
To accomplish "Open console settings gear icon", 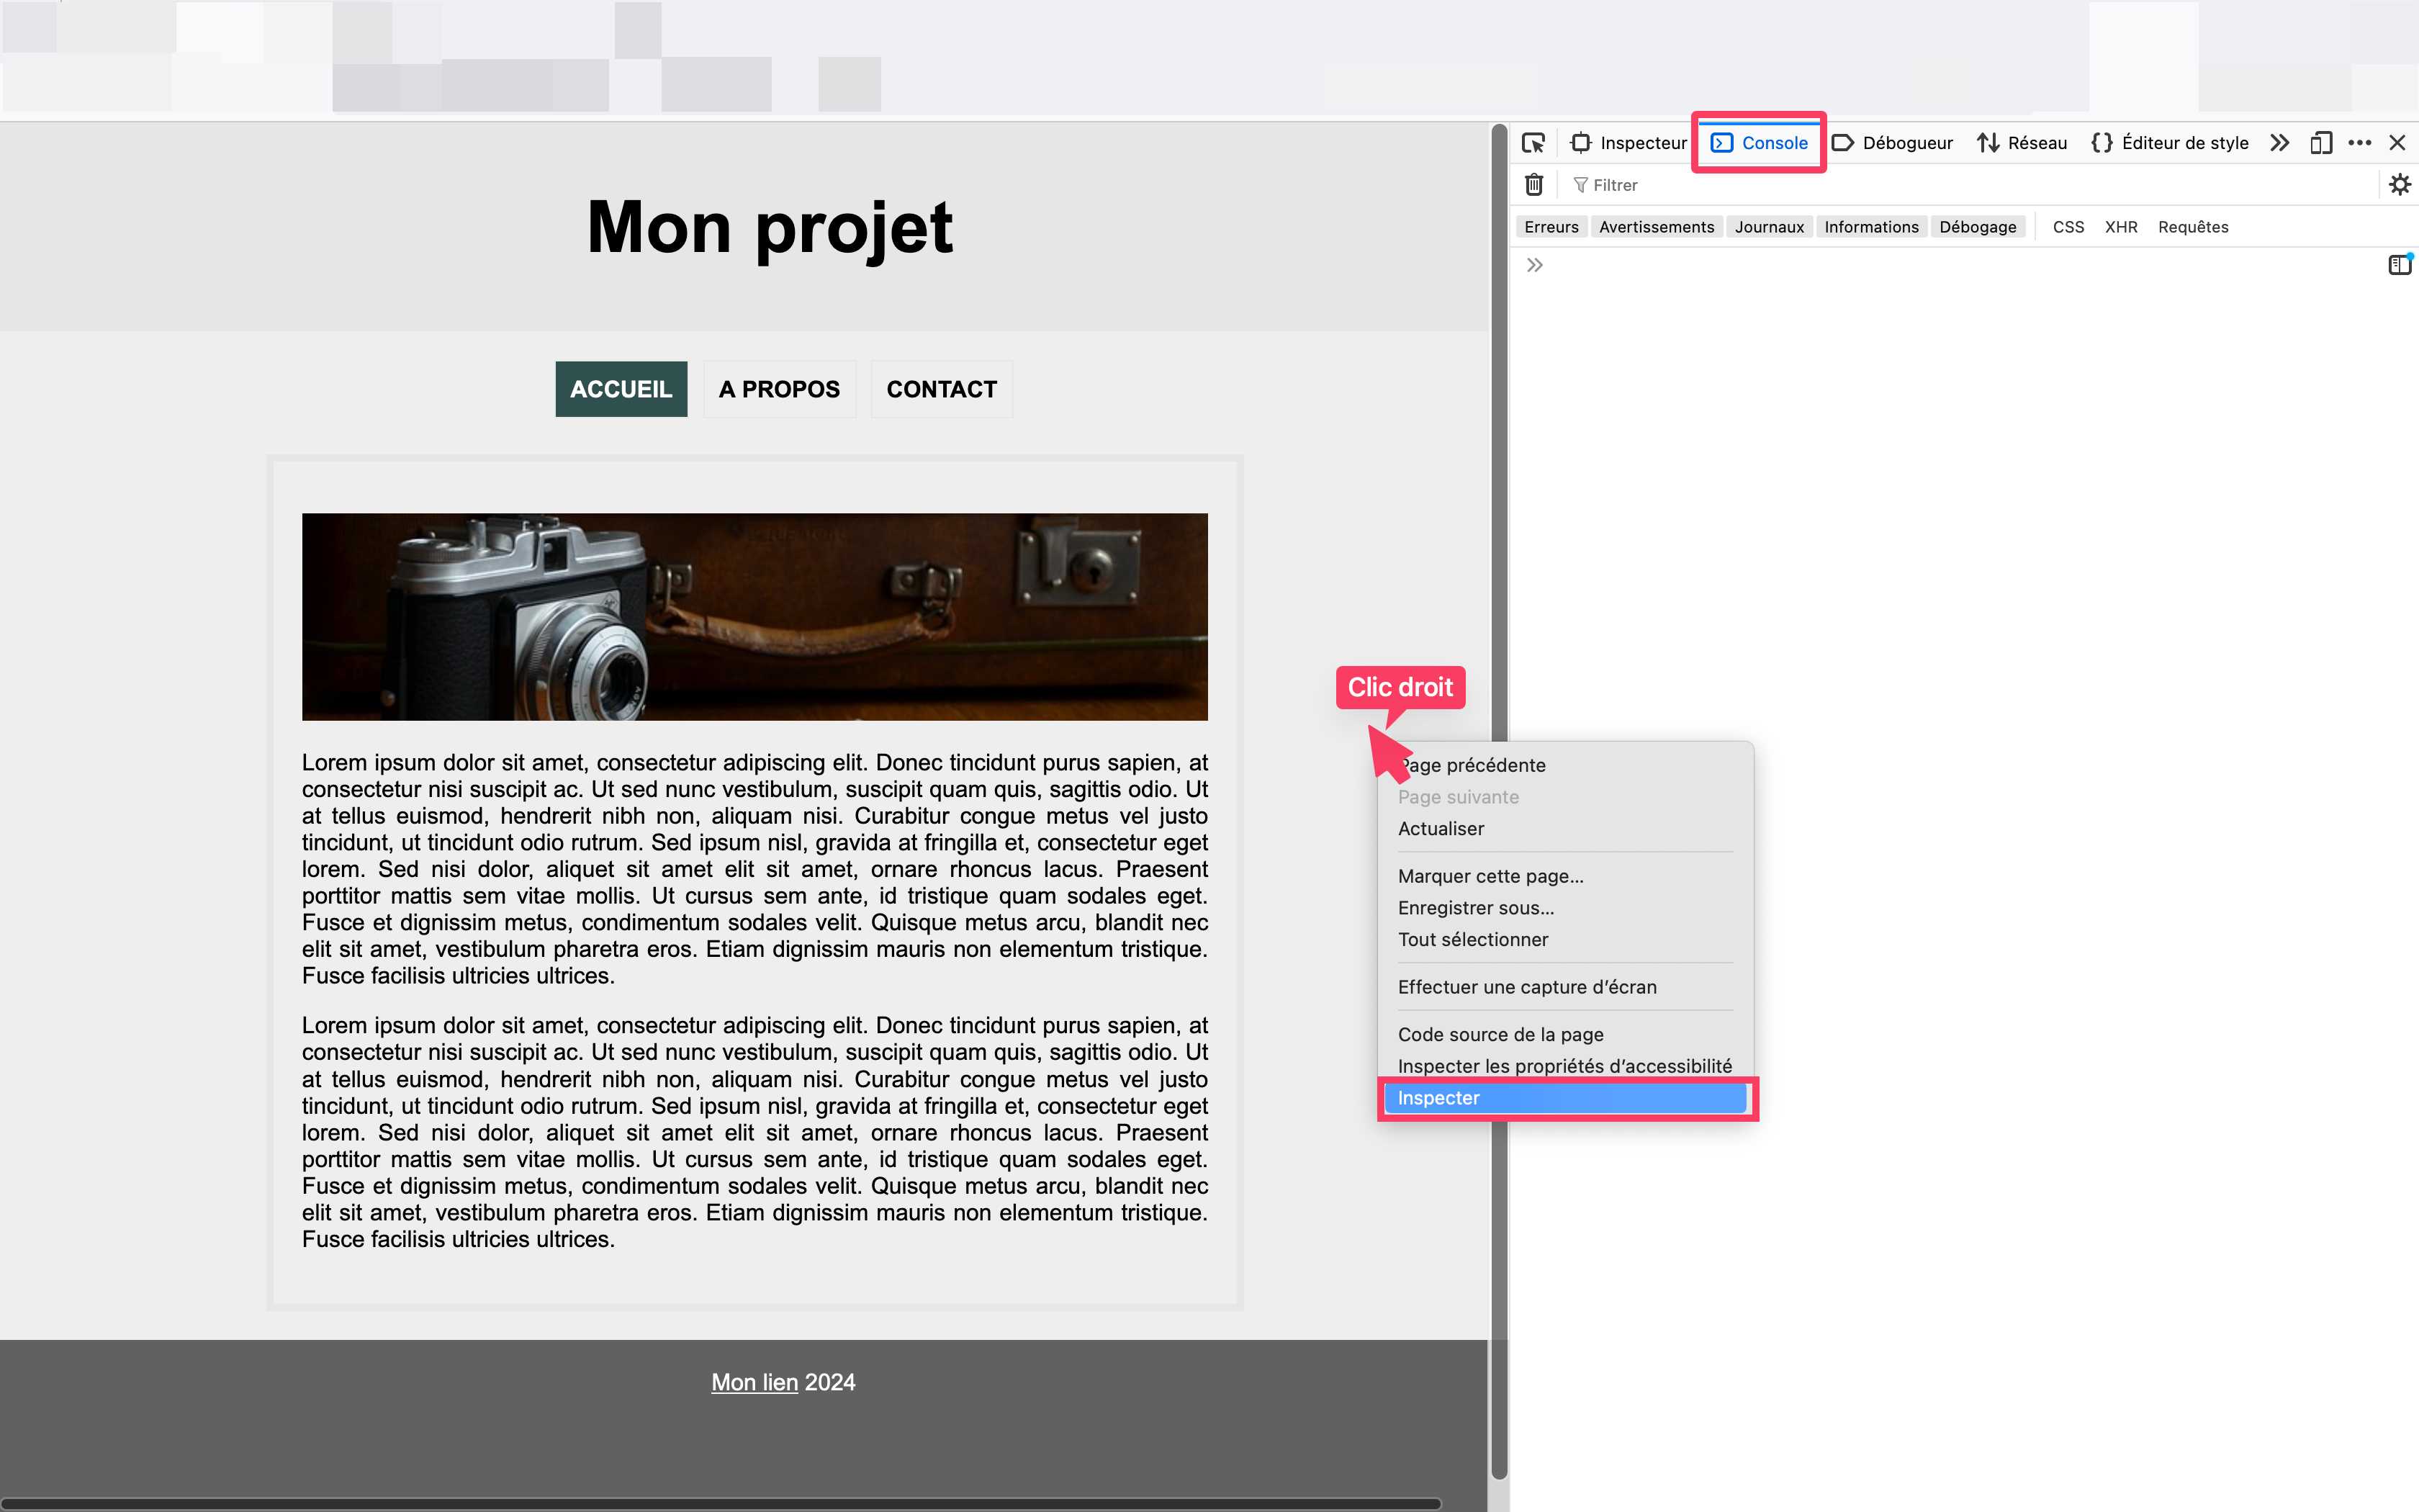I will [2399, 185].
